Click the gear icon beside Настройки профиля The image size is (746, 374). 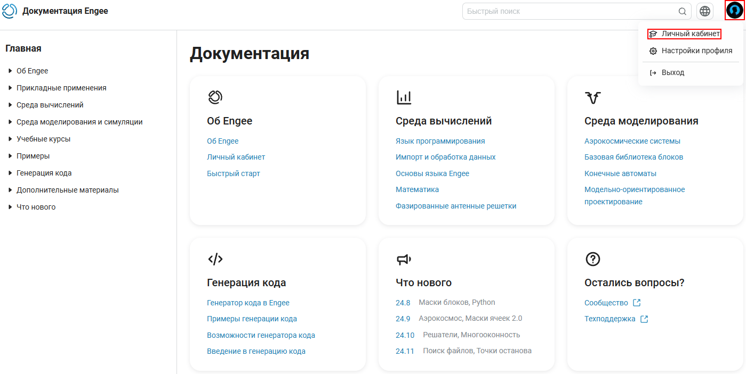pyautogui.click(x=653, y=51)
